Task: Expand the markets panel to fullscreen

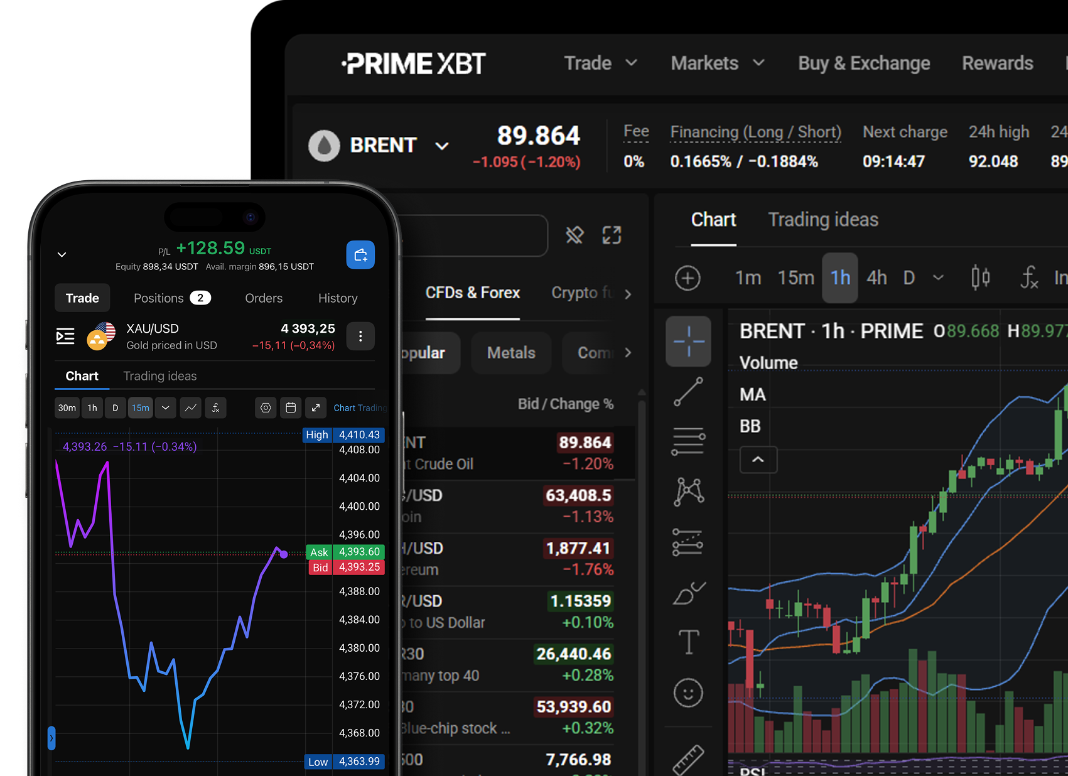Action: point(612,235)
